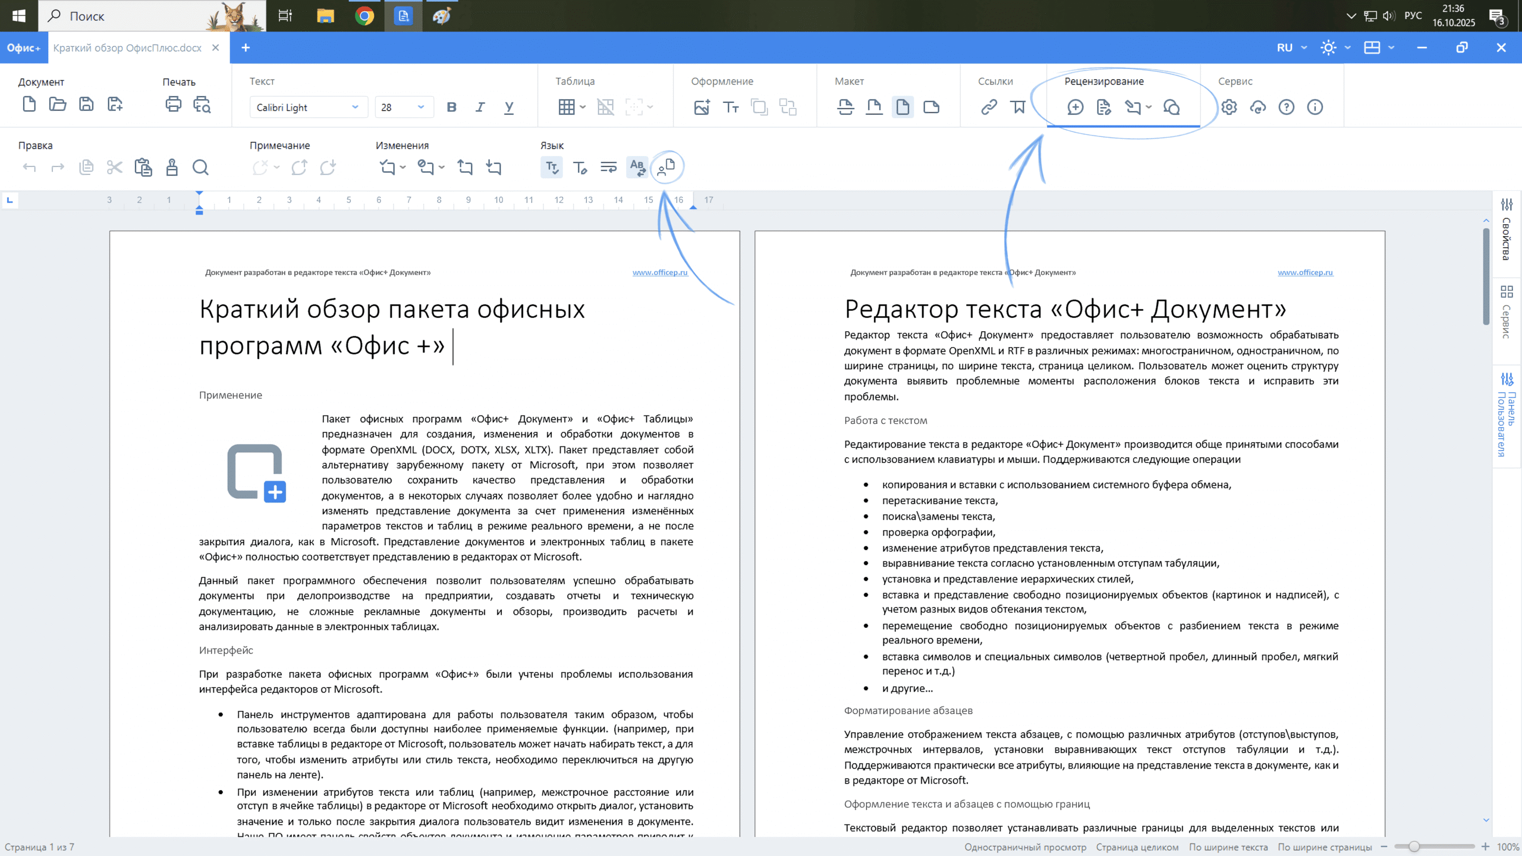The image size is (1522, 856).
Task: Adjust the zoom slider in status bar
Action: [1414, 846]
